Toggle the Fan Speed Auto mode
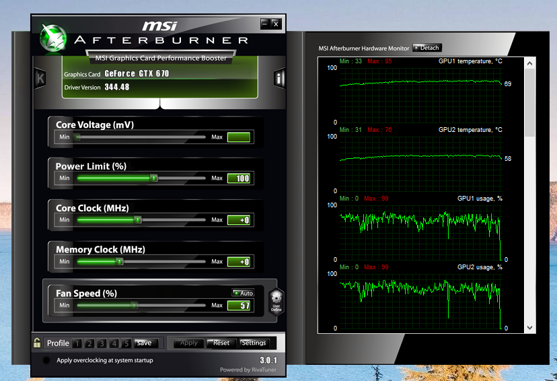 (243, 293)
